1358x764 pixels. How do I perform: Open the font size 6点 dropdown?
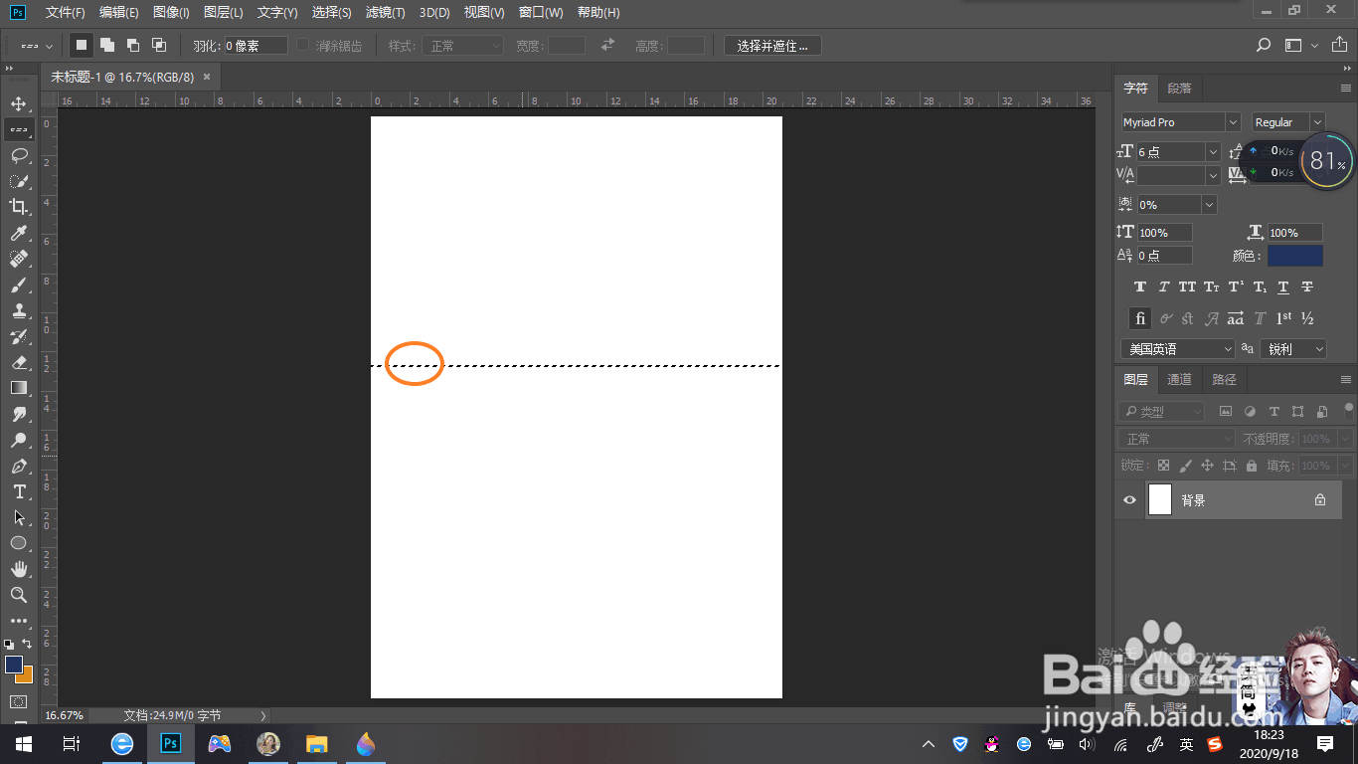[x=1213, y=152]
